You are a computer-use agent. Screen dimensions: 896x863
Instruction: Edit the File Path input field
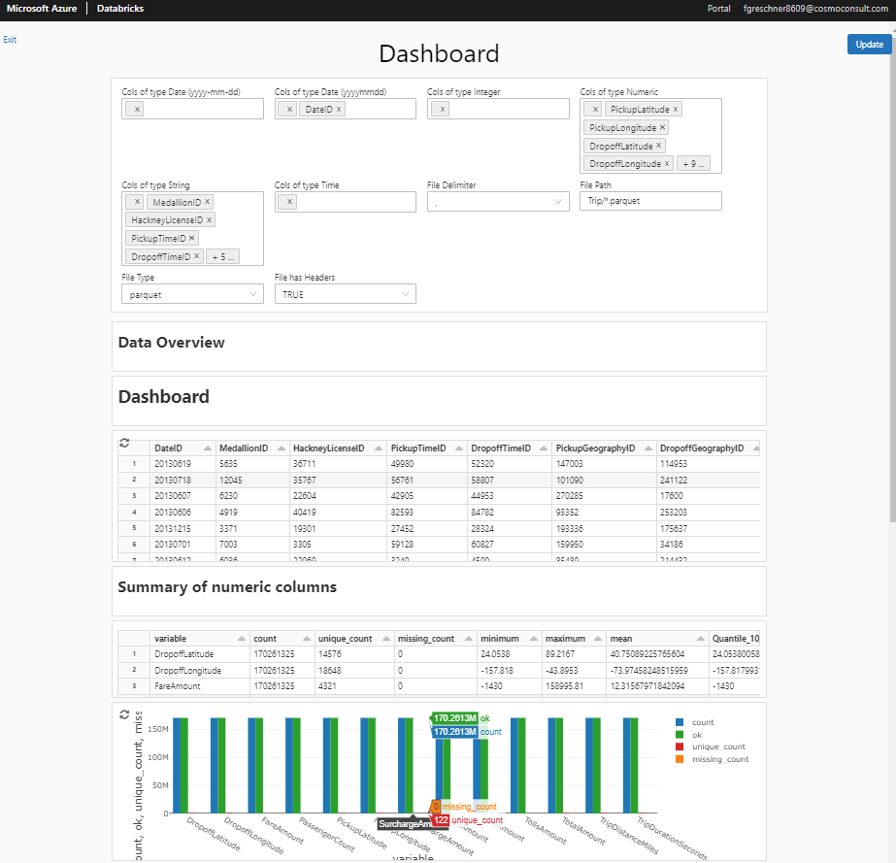[x=650, y=201]
